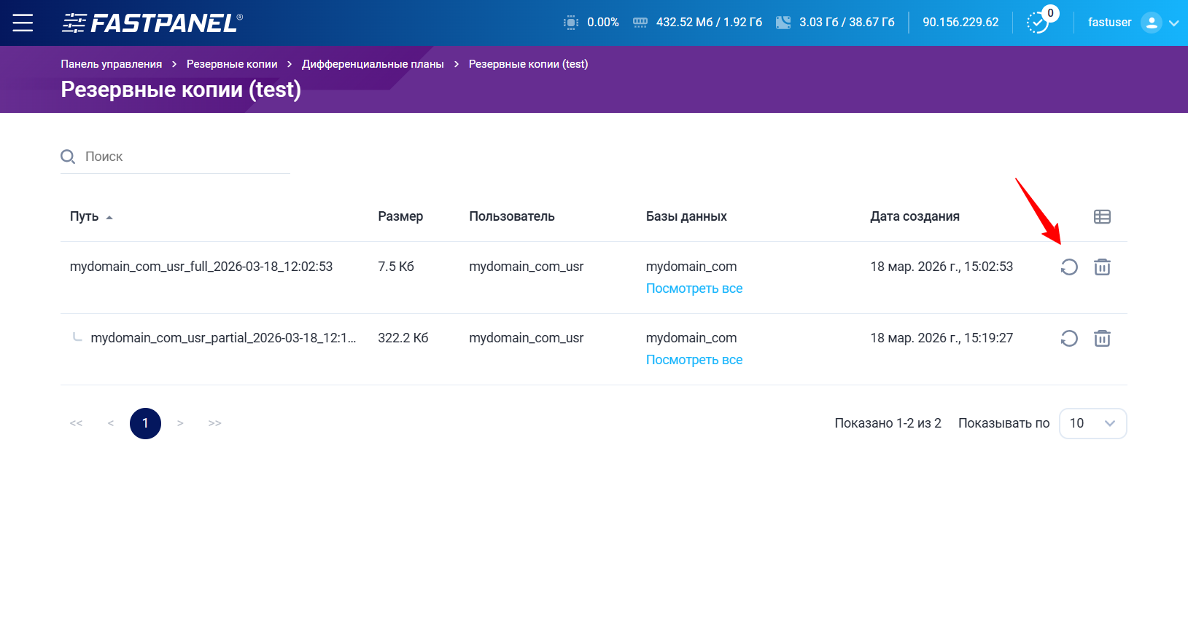
Task: Delete the full backup mydomain_com_usr_full
Action: click(1101, 267)
